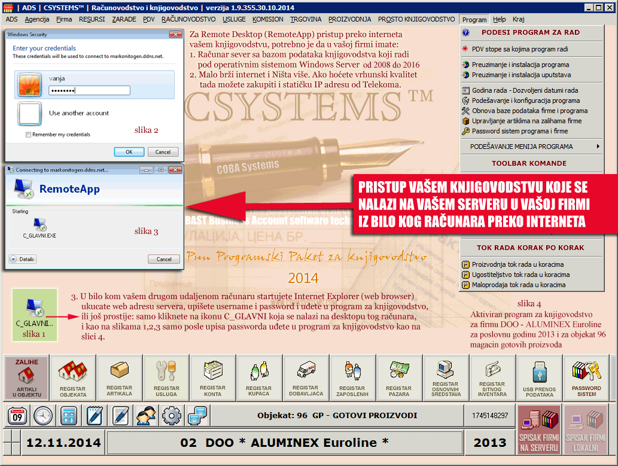Click help icon beside Podesi Program
The height and width of the screenshot is (466, 618).
tap(466, 33)
